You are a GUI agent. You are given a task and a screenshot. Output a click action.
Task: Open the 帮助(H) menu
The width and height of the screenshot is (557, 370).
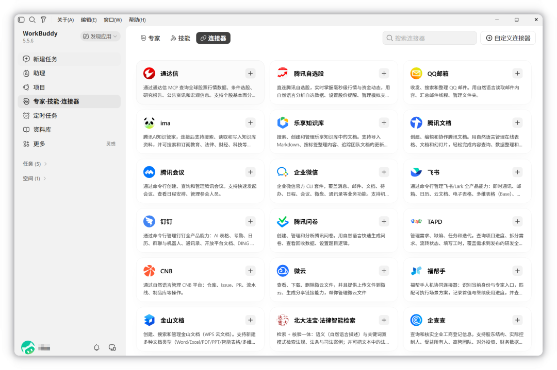coord(137,20)
